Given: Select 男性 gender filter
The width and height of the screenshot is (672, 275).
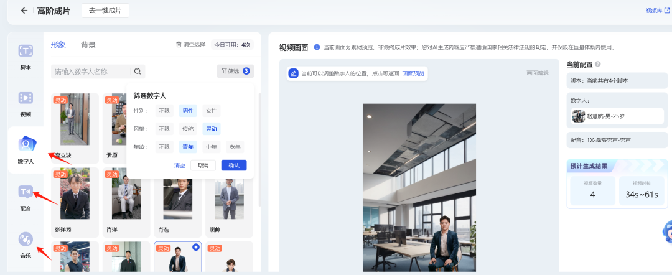Looking at the screenshot, I should click(x=188, y=111).
